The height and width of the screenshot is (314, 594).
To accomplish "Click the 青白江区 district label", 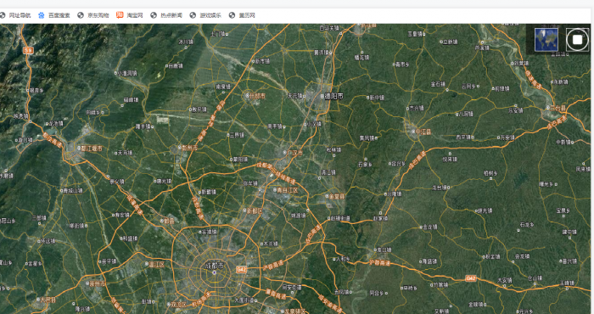I will click(287, 190).
